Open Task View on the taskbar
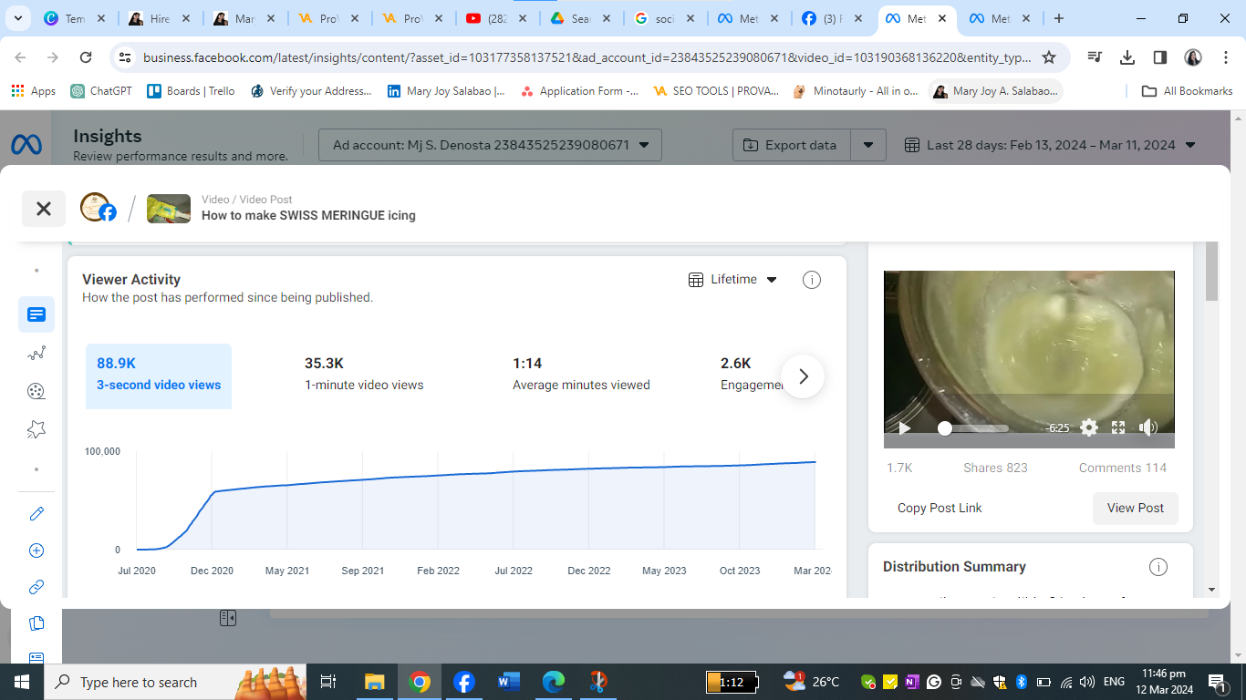The image size is (1246, 700). point(329,682)
